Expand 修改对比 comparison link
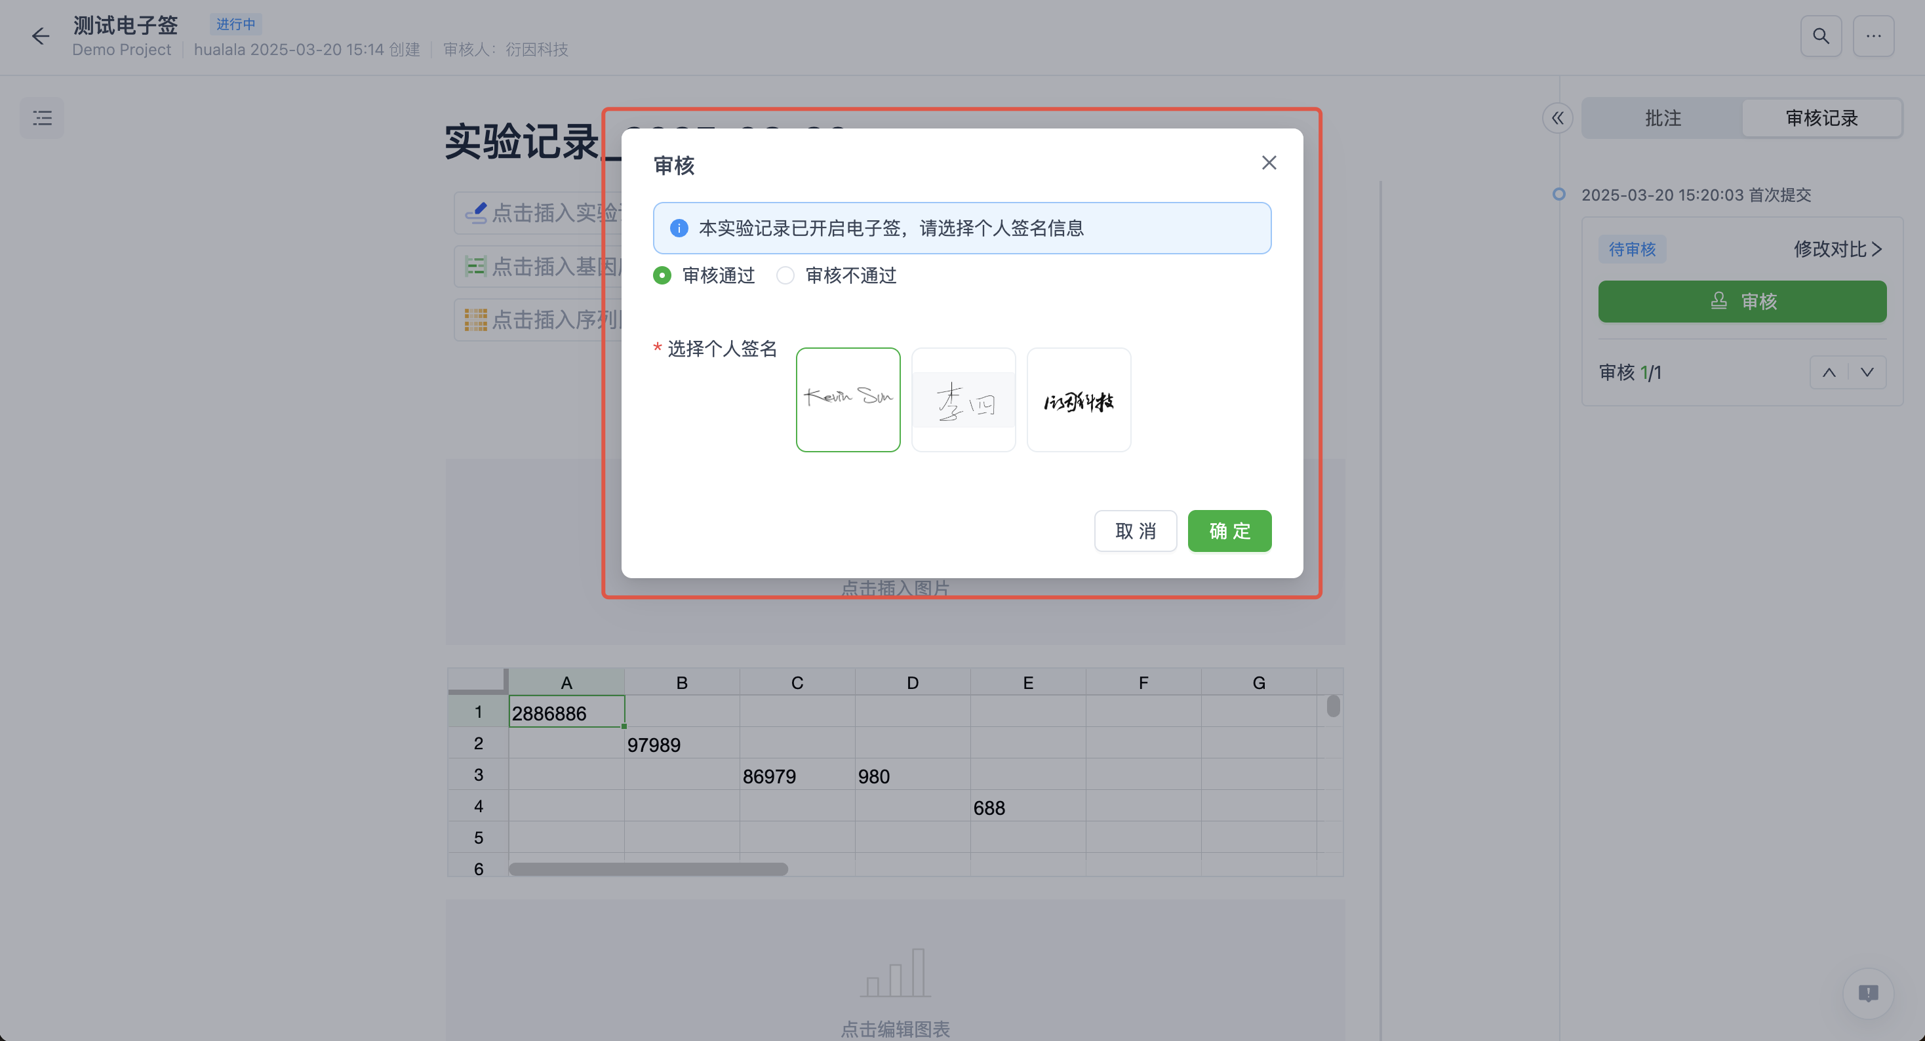This screenshot has width=1925, height=1041. tap(1837, 249)
